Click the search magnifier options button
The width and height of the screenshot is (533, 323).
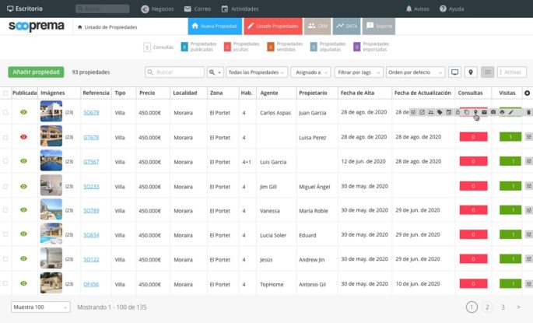(x=215, y=72)
